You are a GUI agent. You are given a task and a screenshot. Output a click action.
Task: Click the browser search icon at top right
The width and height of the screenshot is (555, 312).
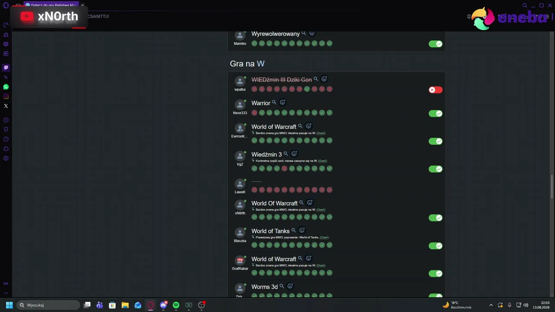point(525,6)
